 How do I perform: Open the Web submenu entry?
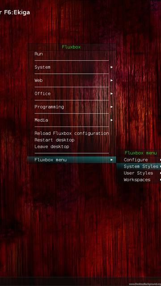coord(72,80)
